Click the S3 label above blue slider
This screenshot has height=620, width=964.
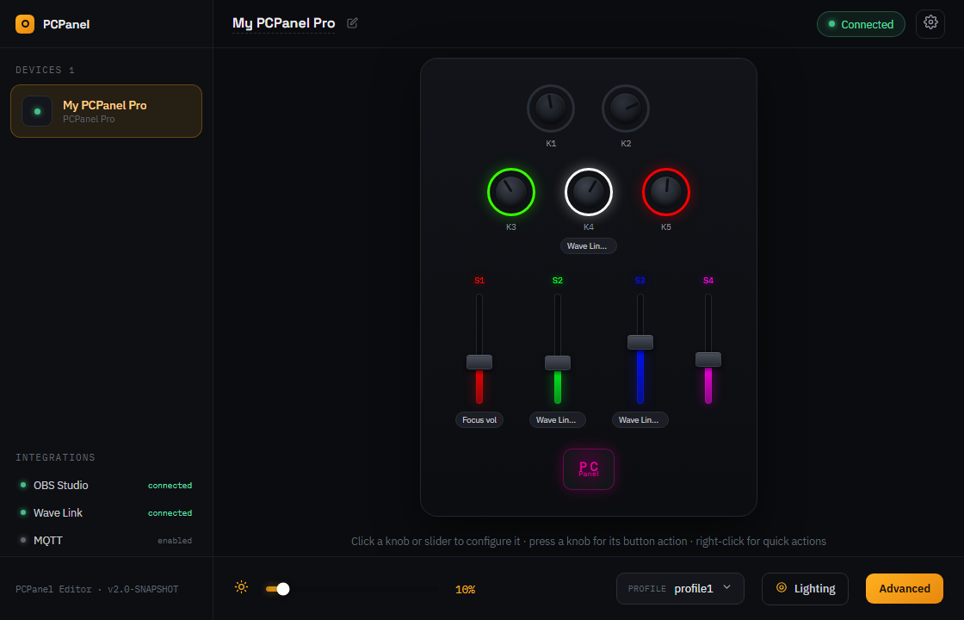640,281
